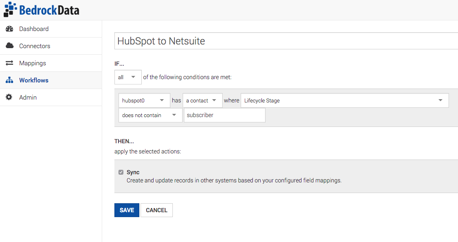Click the Bedrock Data logo

tap(41, 10)
